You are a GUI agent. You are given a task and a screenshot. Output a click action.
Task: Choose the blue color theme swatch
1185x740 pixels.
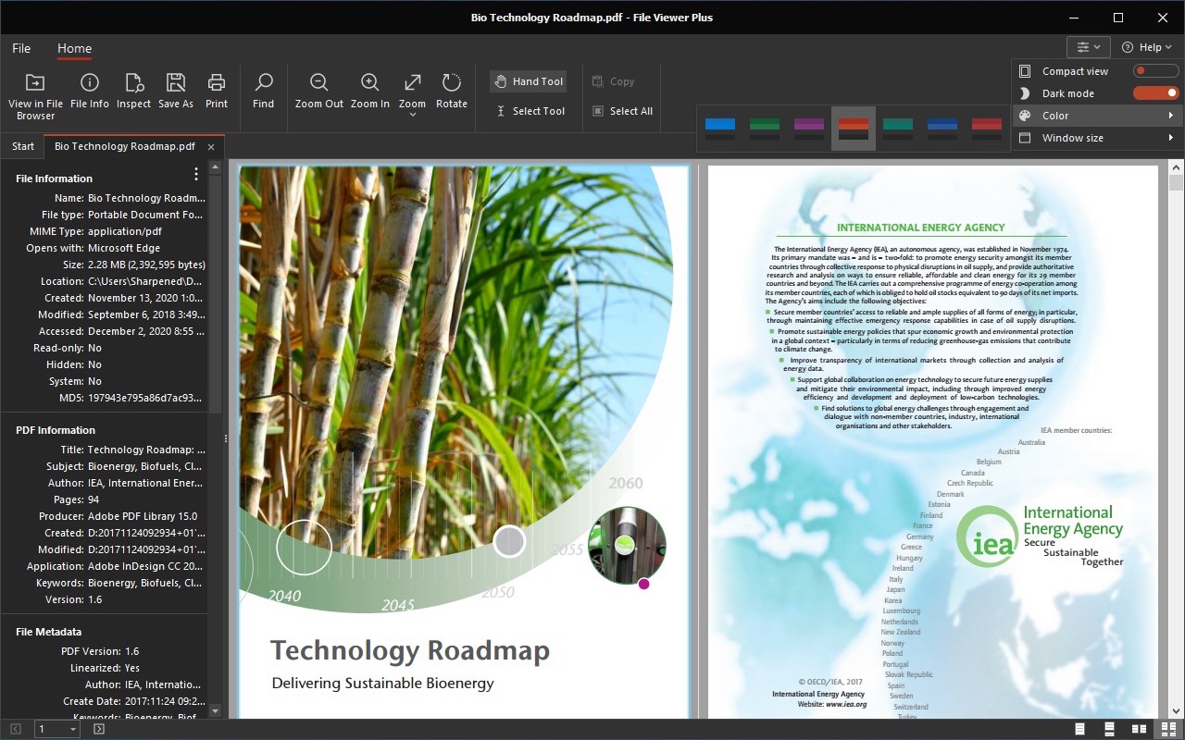click(x=720, y=128)
